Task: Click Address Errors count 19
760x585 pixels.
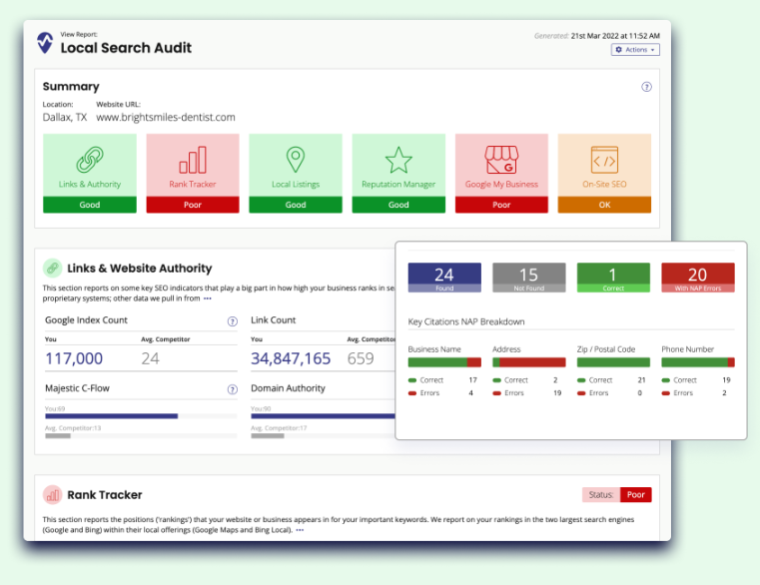Action: tap(557, 393)
